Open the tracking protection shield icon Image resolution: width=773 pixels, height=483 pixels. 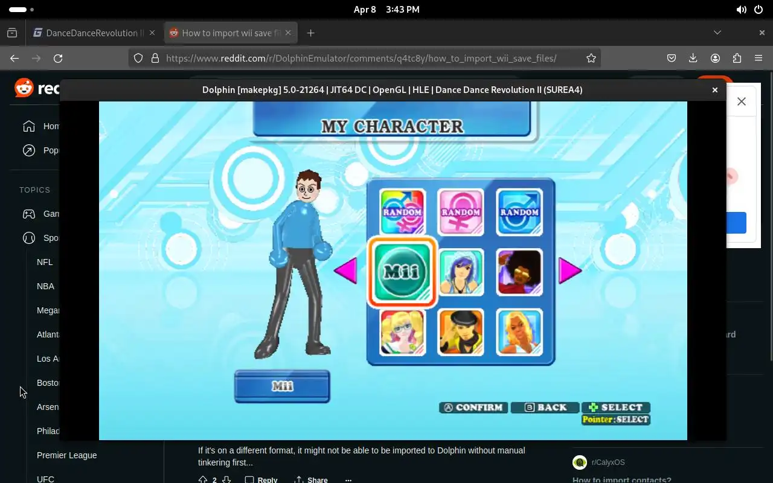pyautogui.click(x=138, y=58)
